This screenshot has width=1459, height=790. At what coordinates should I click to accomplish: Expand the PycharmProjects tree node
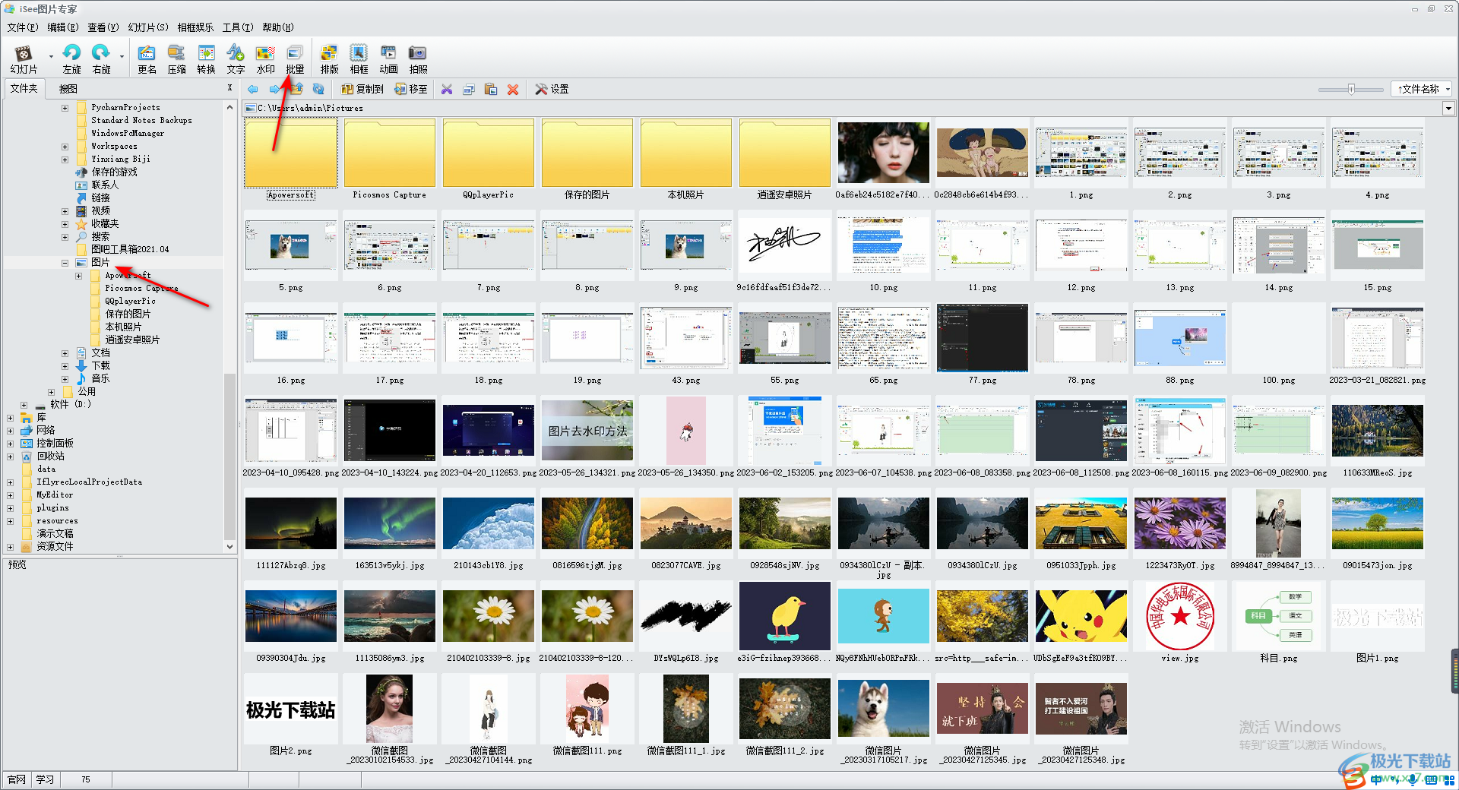[65, 108]
